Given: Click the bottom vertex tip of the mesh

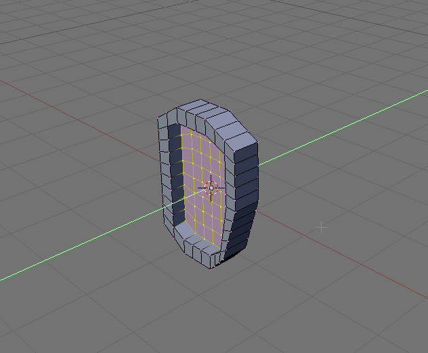Looking at the screenshot, I should [211, 269].
